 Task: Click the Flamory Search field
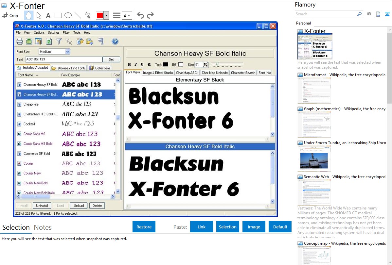point(326,14)
